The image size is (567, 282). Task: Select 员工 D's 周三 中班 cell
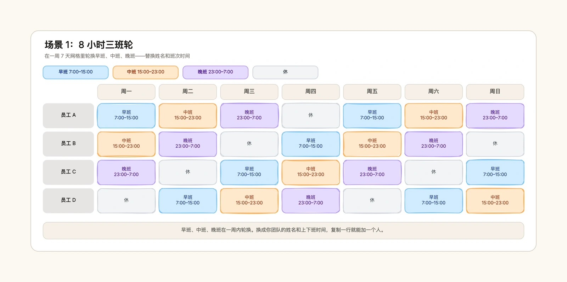(249, 200)
